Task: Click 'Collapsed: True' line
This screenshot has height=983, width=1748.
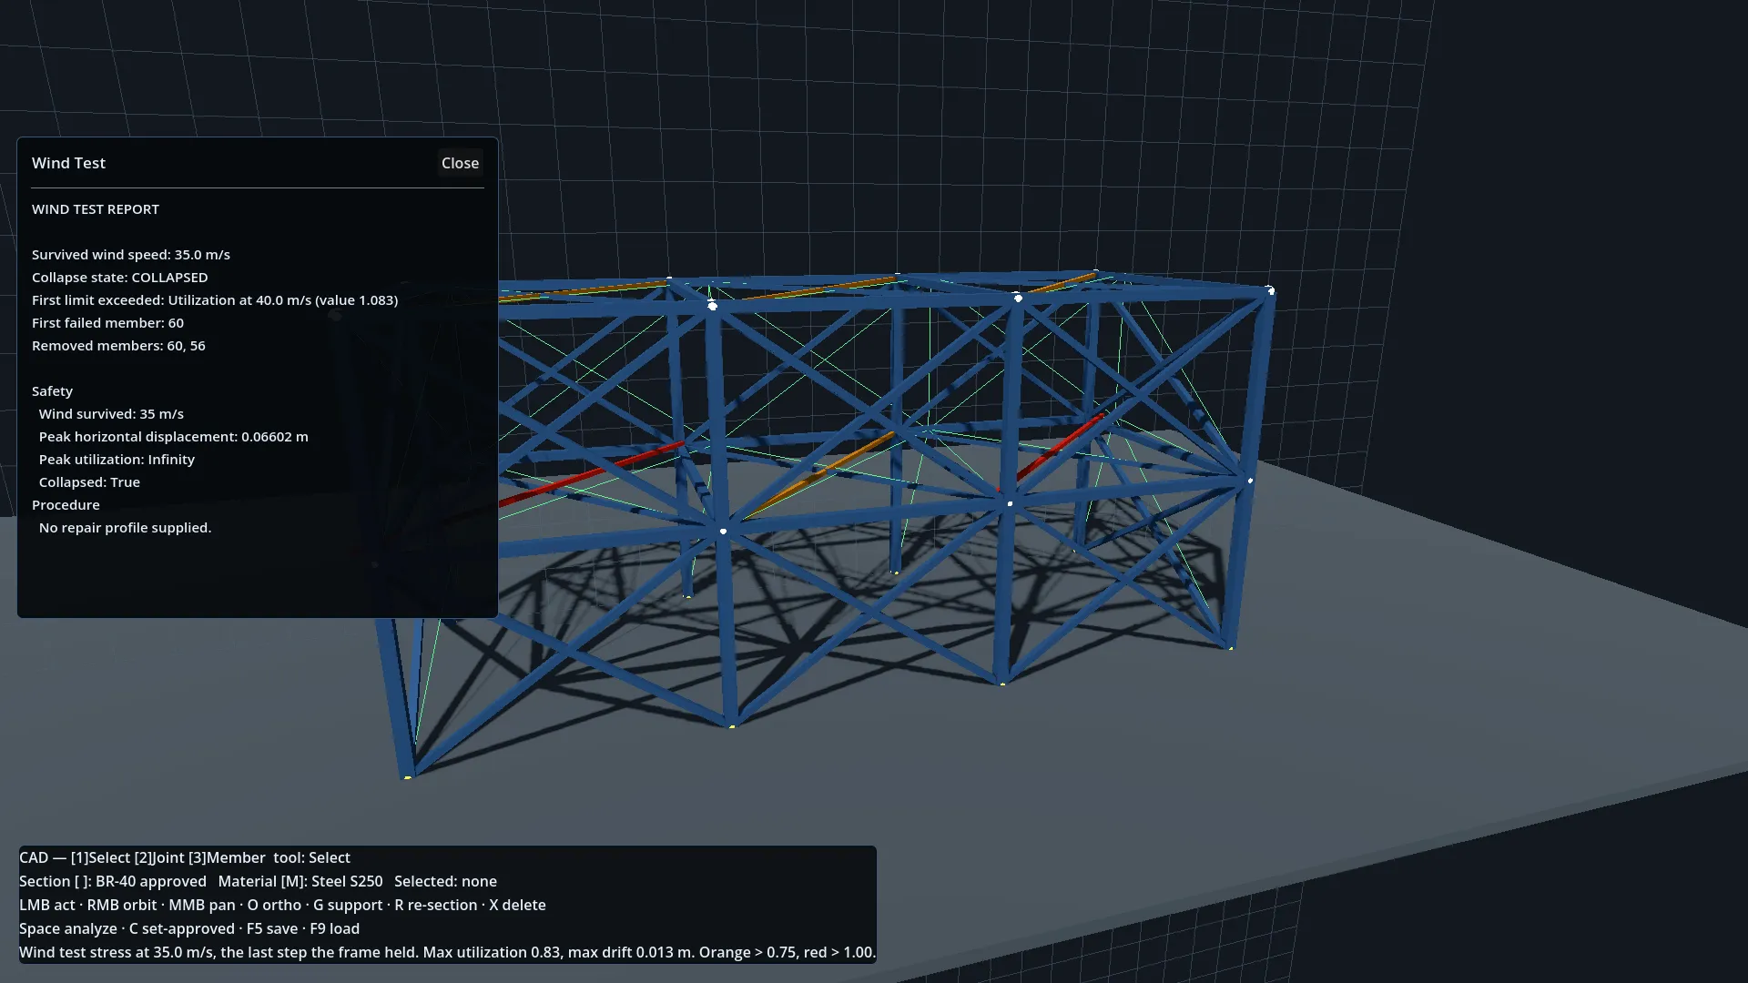Action: [89, 482]
